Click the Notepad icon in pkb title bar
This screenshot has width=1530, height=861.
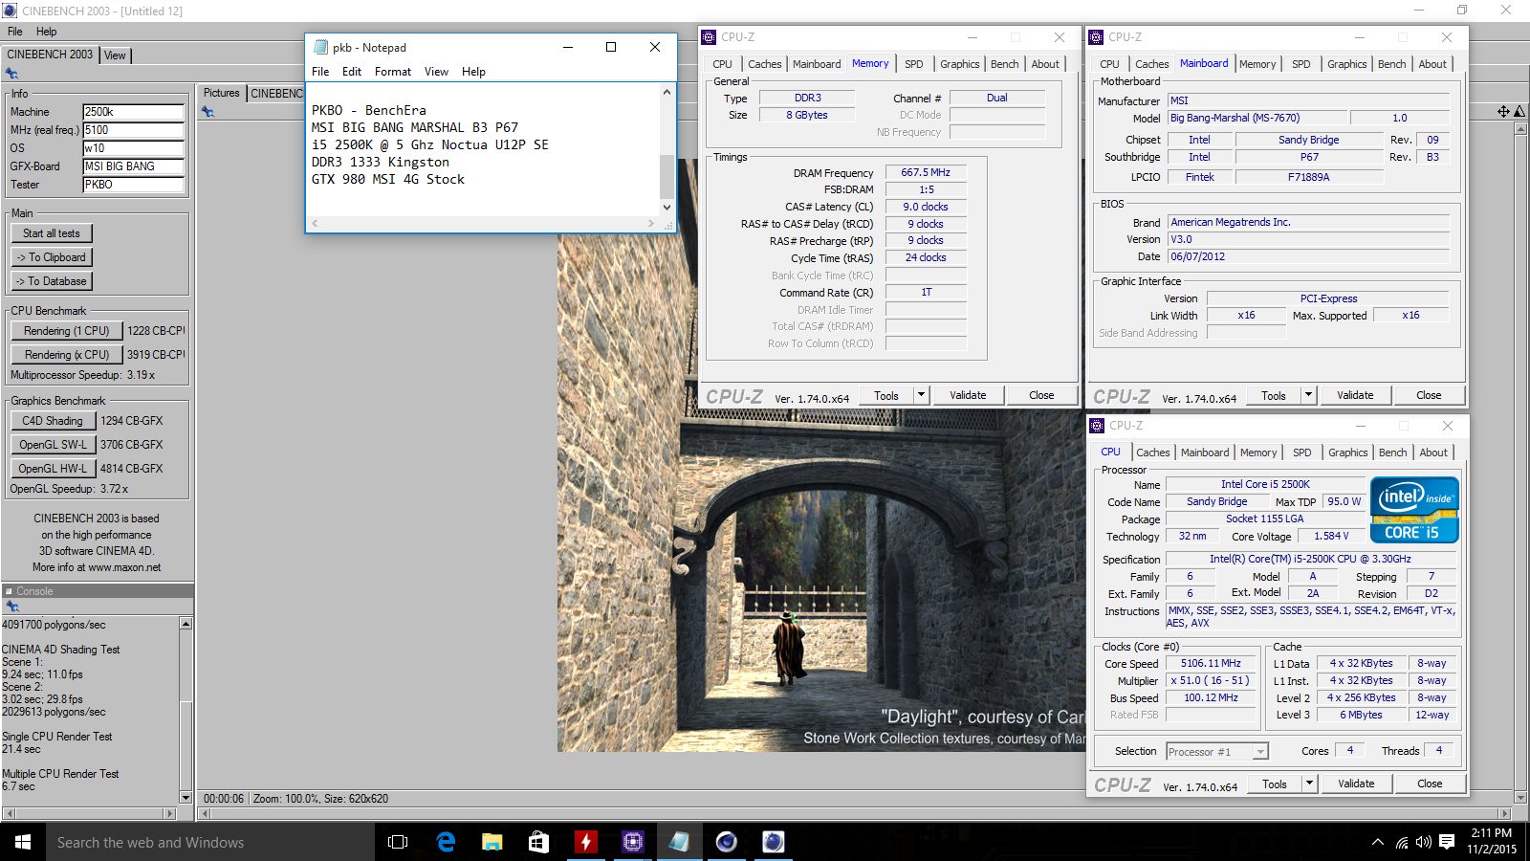click(319, 47)
